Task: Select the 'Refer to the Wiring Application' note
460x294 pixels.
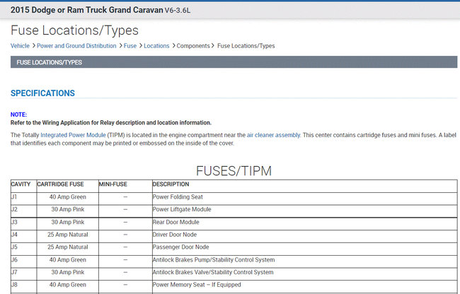Action: [111, 123]
